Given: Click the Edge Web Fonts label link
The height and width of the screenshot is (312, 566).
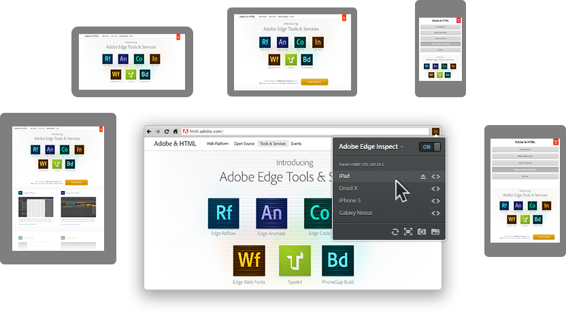Looking at the screenshot, I should (249, 282).
